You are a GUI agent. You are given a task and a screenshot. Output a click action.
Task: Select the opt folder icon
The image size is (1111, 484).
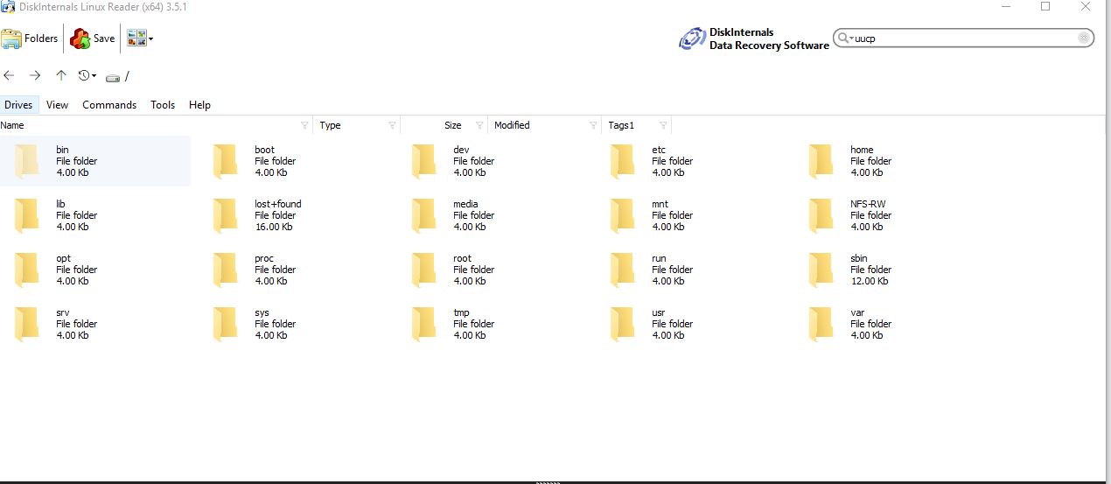pyautogui.click(x=26, y=270)
